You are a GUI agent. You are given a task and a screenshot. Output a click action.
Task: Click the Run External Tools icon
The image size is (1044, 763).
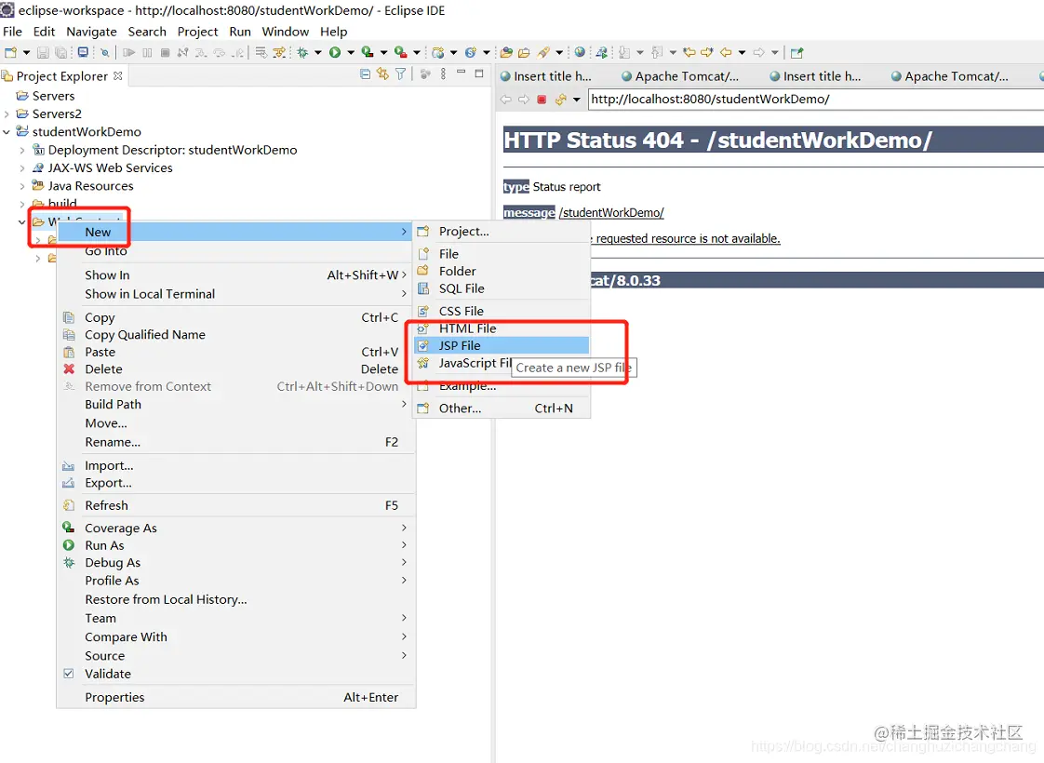click(400, 52)
